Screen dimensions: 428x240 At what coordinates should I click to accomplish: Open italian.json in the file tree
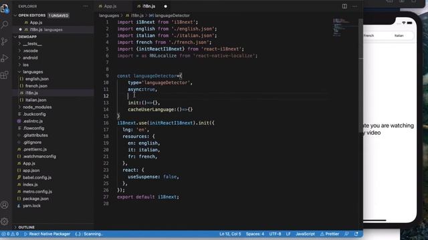[35, 100]
